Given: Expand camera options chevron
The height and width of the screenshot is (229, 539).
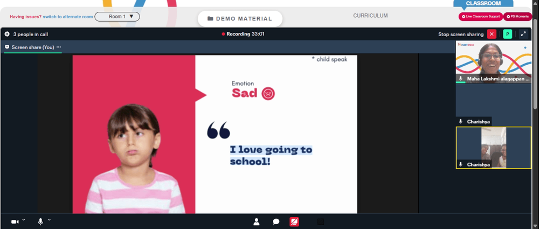Looking at the screenshot, I should (24, 219).
